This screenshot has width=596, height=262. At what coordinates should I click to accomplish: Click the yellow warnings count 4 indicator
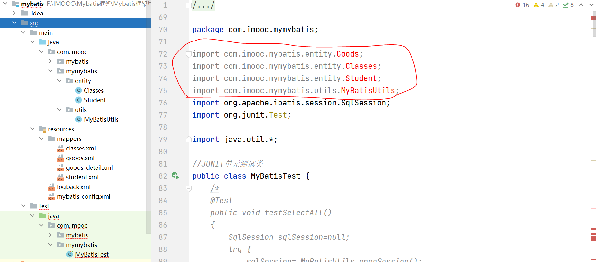tap(539, 5)
